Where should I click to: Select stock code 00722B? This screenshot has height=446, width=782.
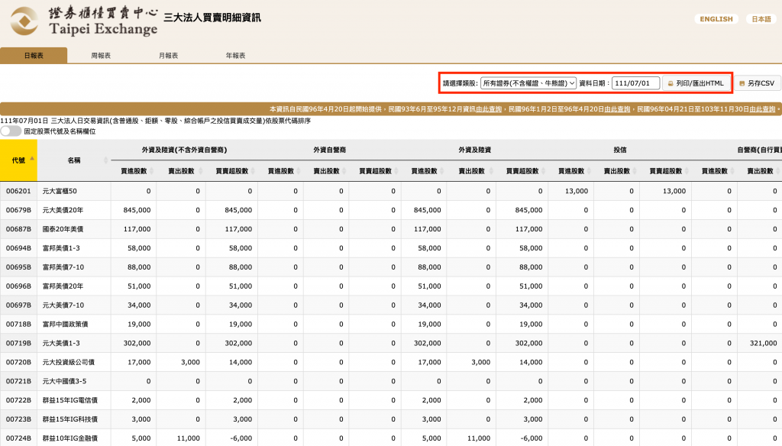tap(18, 400)
